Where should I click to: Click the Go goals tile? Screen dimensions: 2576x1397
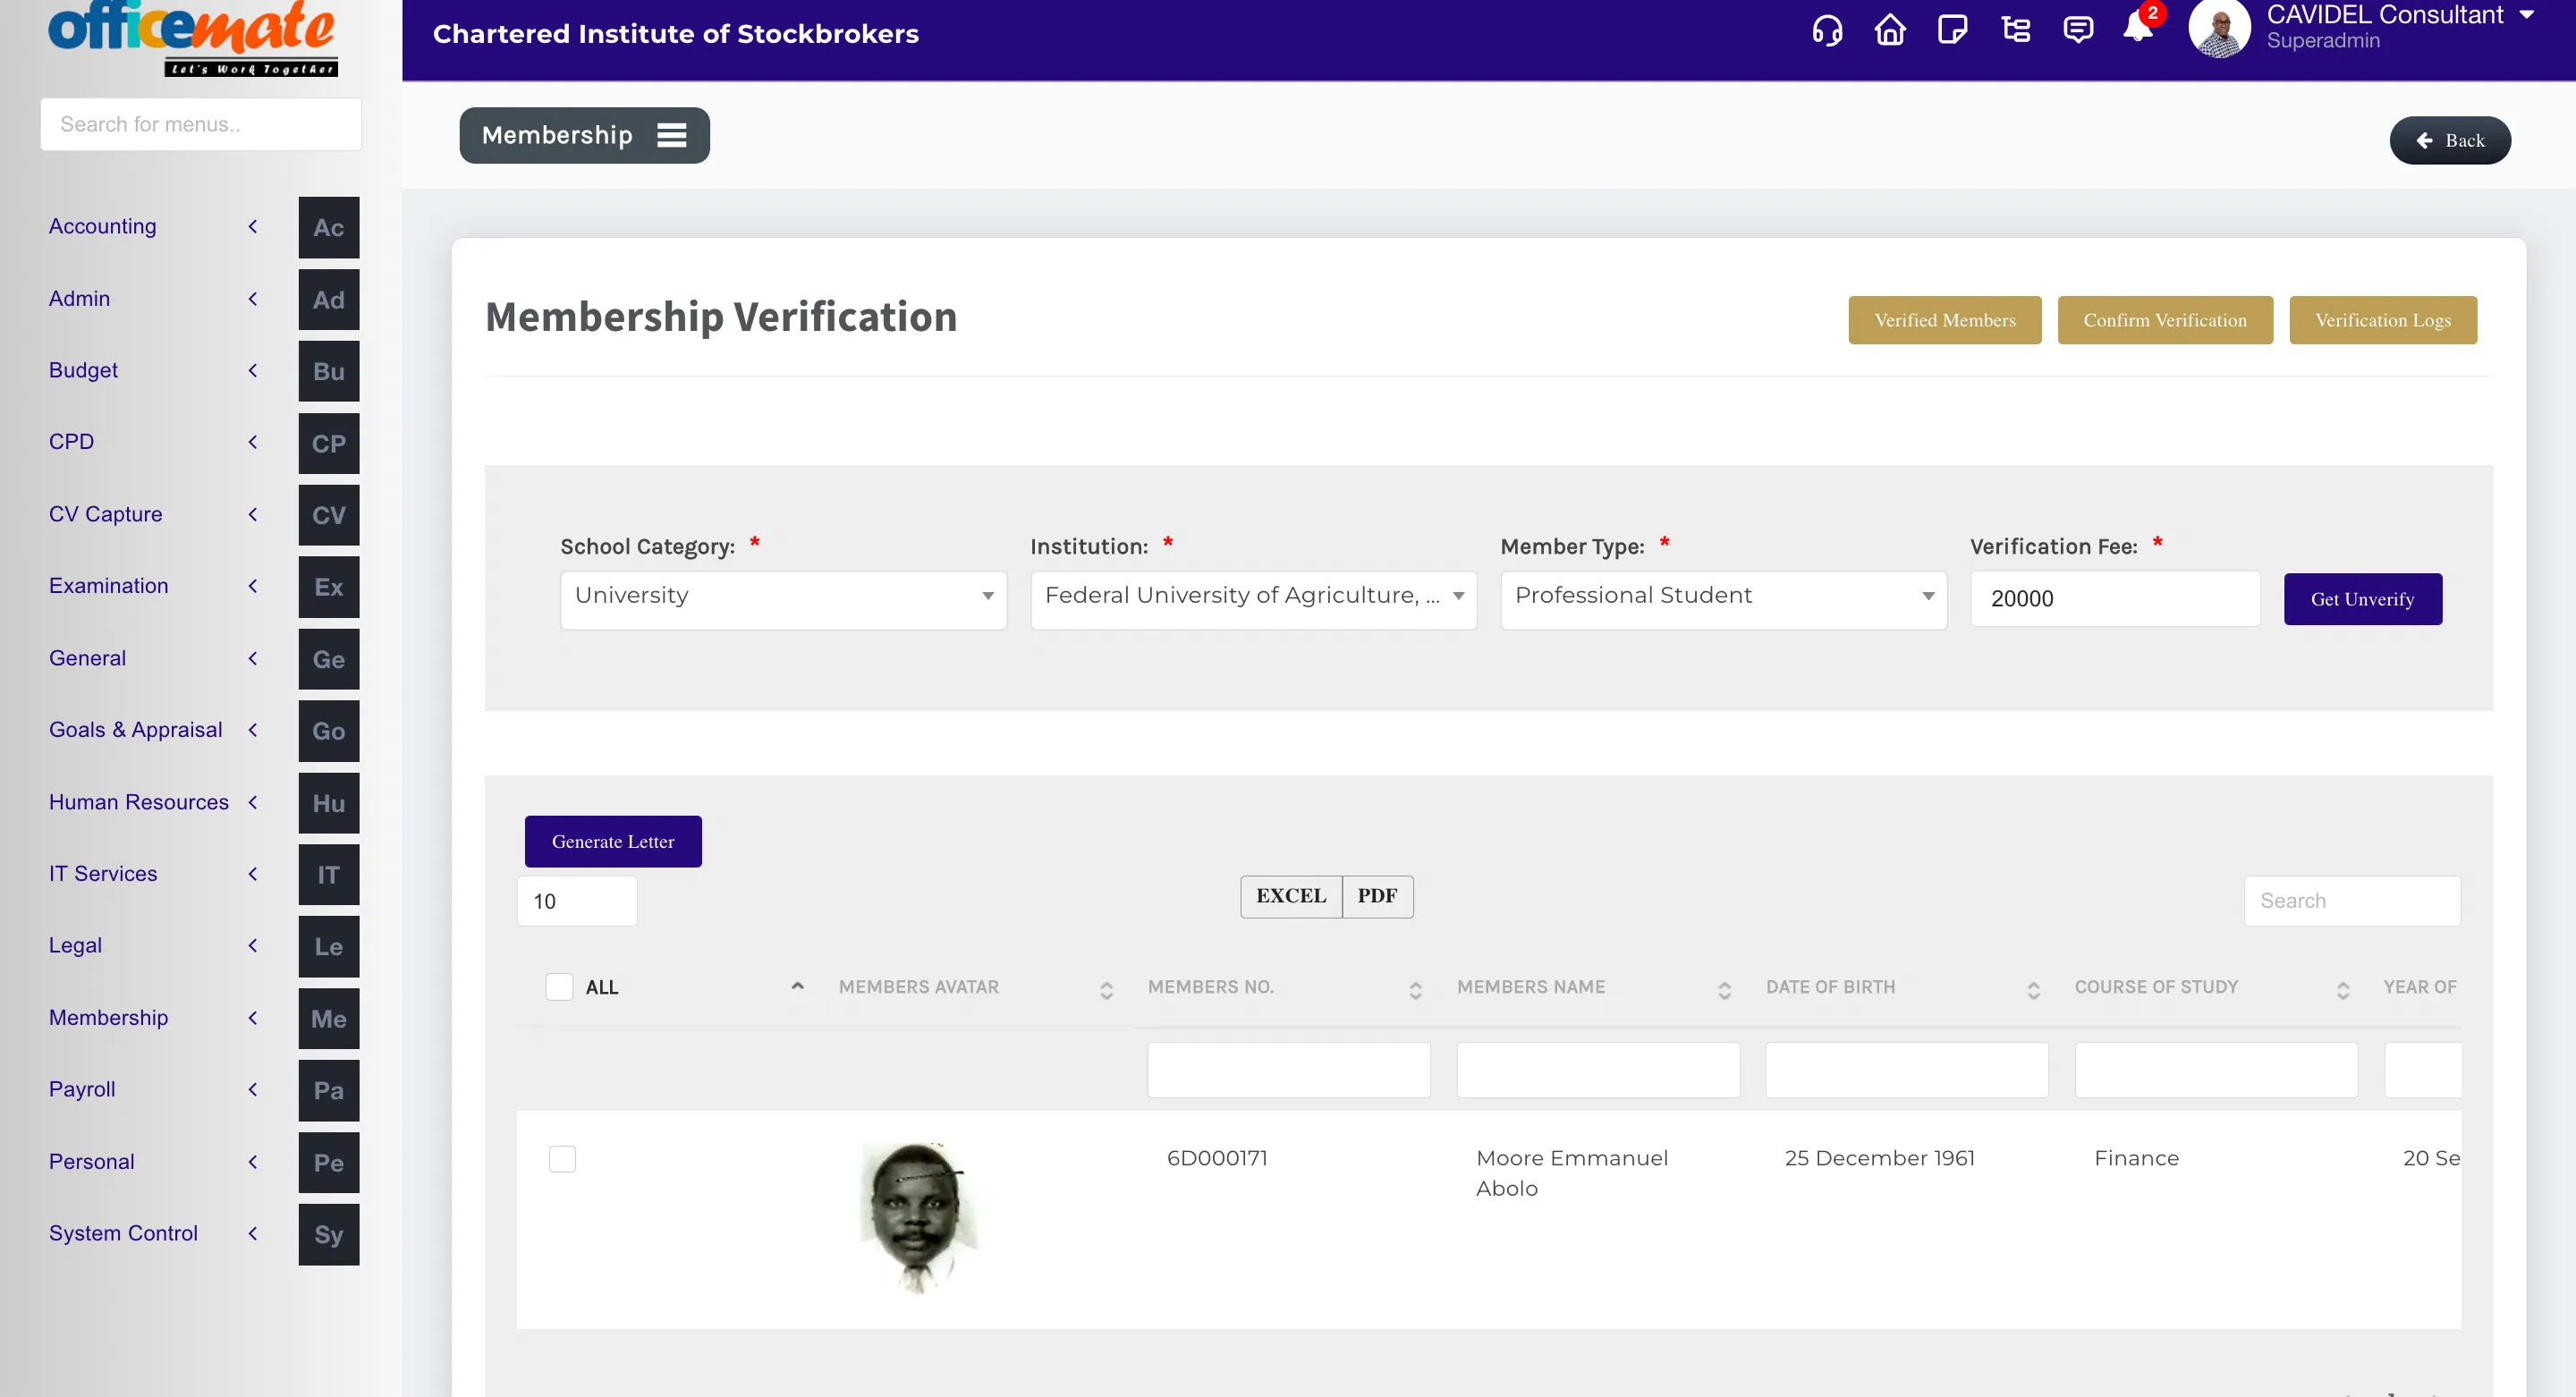329,732
